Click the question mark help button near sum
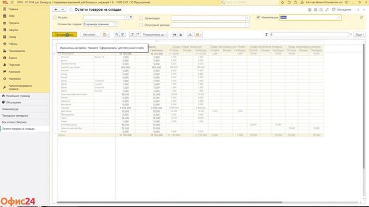The width and height of the screenshot is (369, 207). click(x=351, y=34)
